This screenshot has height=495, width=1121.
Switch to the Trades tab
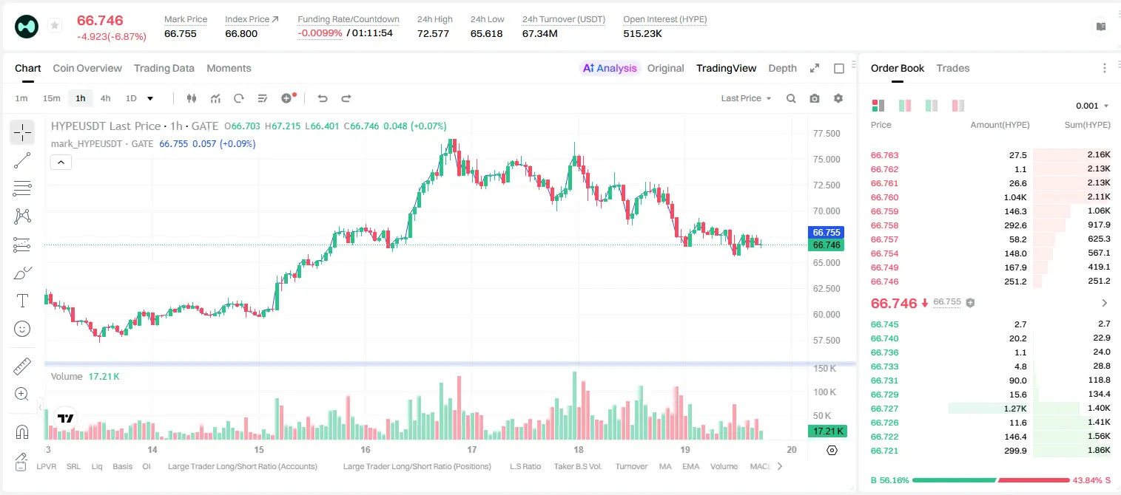[x=953, y=68]
